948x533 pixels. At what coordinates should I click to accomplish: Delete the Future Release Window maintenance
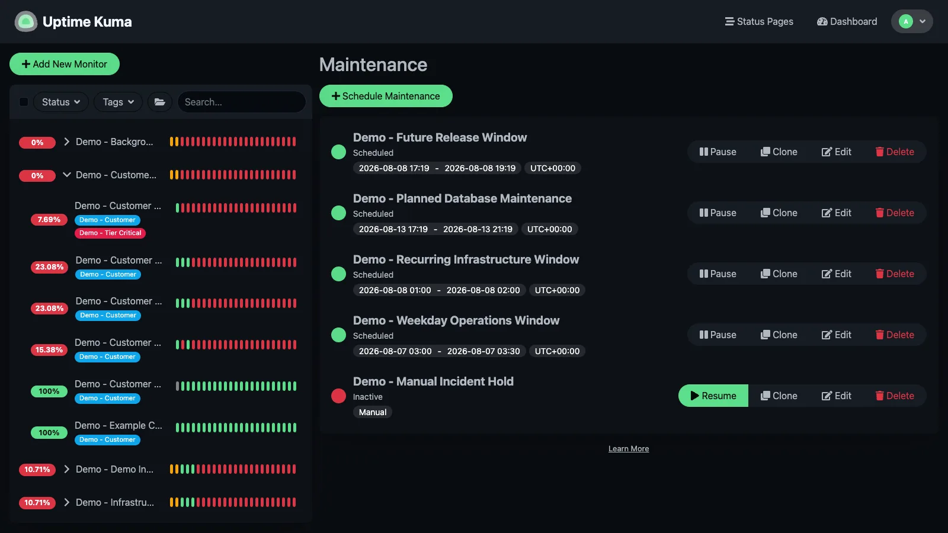895,152
